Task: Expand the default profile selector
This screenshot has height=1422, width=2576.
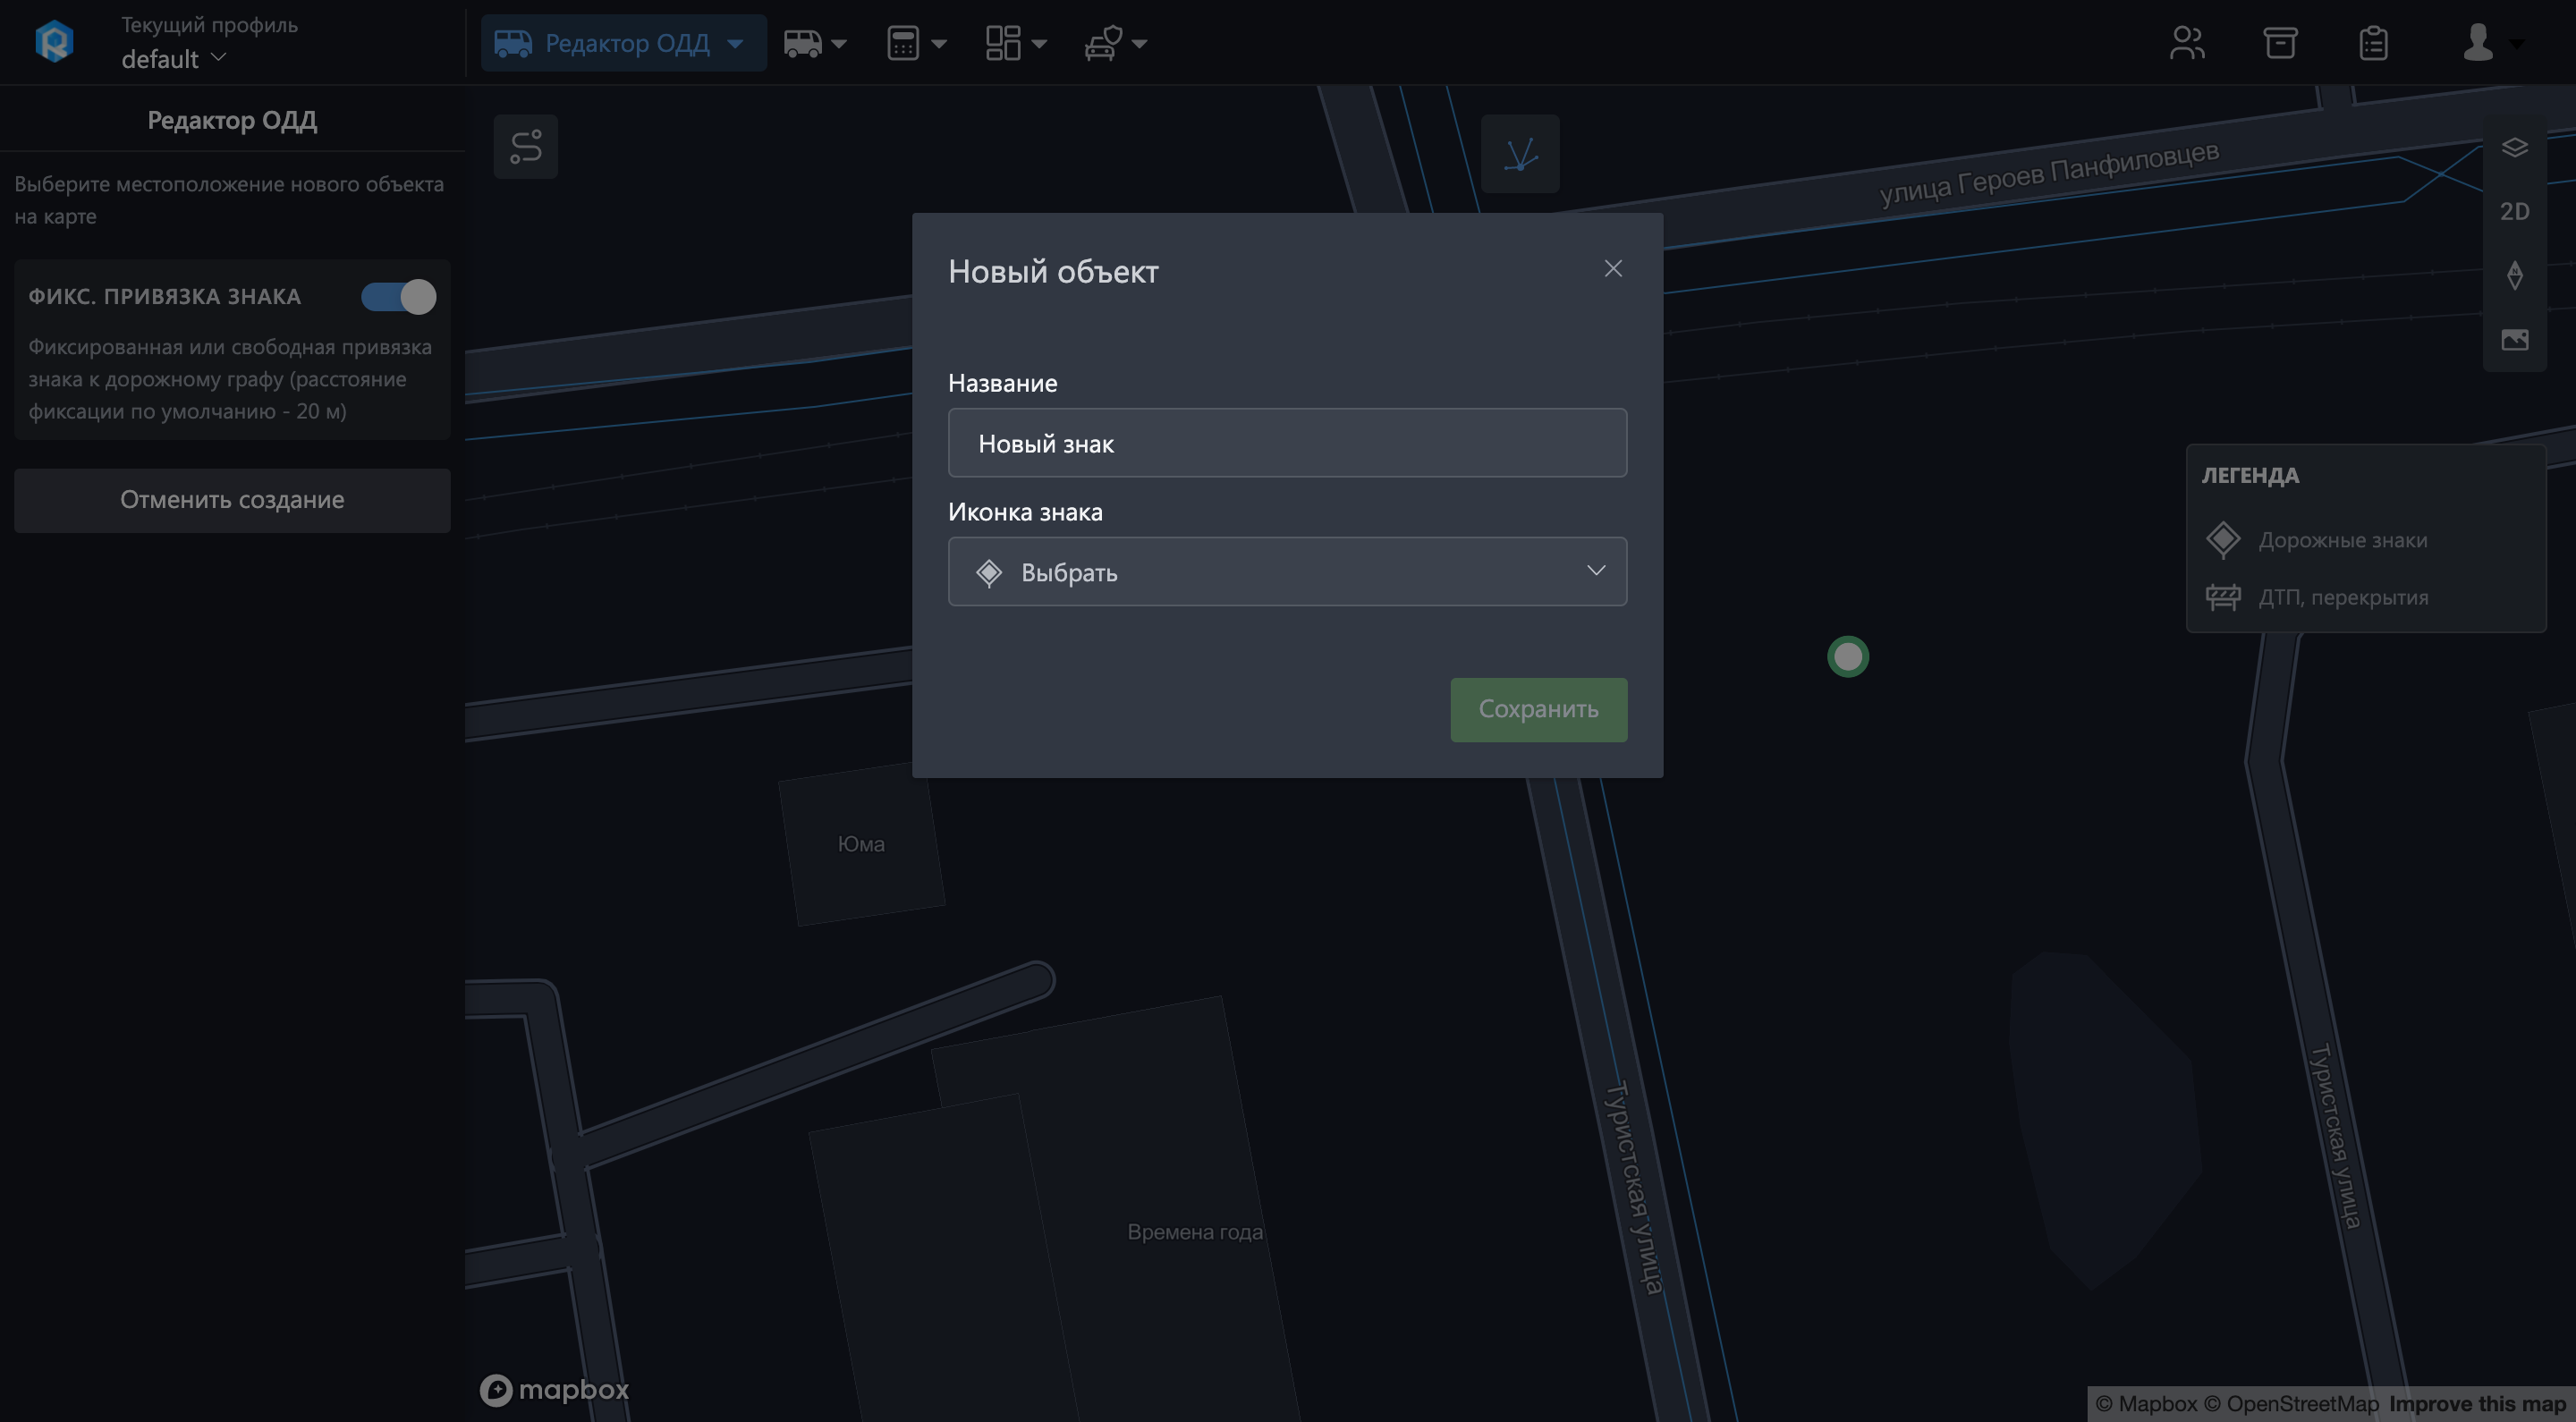Action: 174,59
